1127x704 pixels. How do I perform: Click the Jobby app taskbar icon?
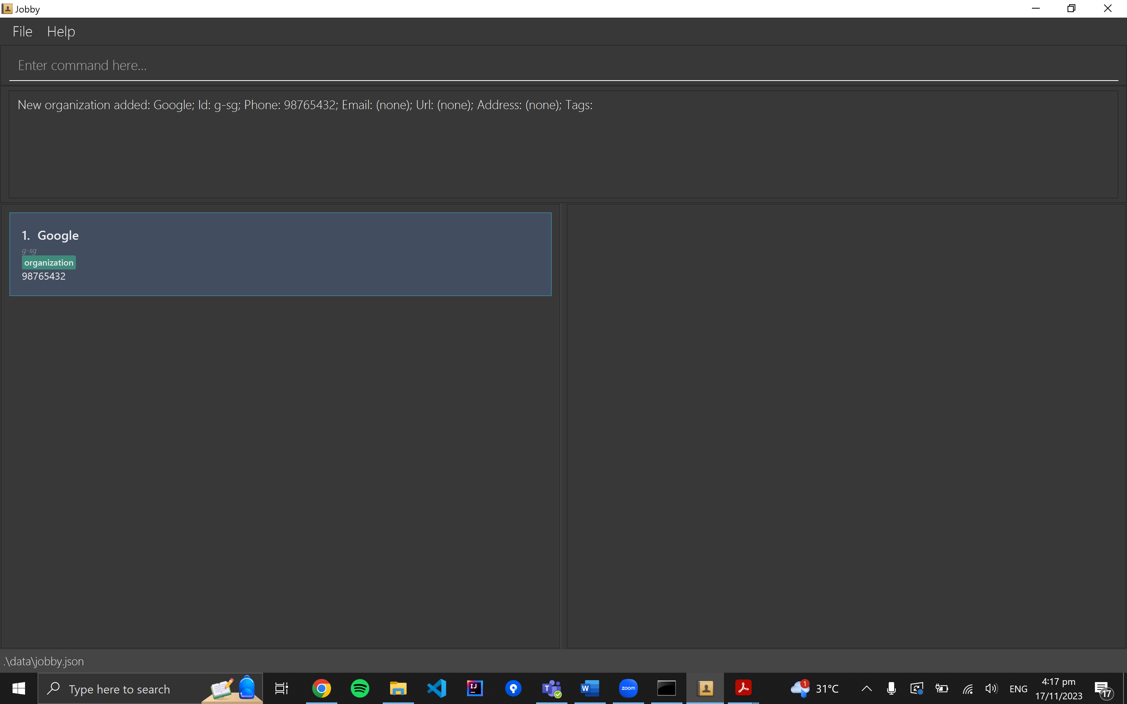tap(705, 688)
